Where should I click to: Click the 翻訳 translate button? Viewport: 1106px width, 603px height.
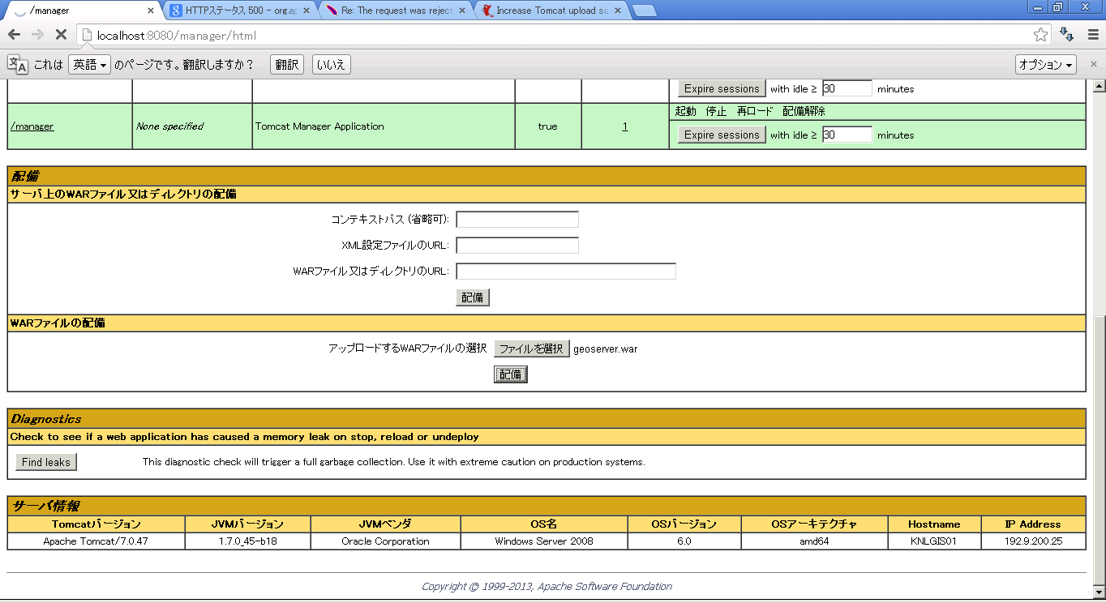[x=287, y=65]
